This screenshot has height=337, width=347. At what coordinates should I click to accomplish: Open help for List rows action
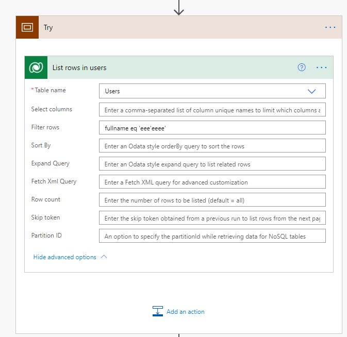[302, 68]
